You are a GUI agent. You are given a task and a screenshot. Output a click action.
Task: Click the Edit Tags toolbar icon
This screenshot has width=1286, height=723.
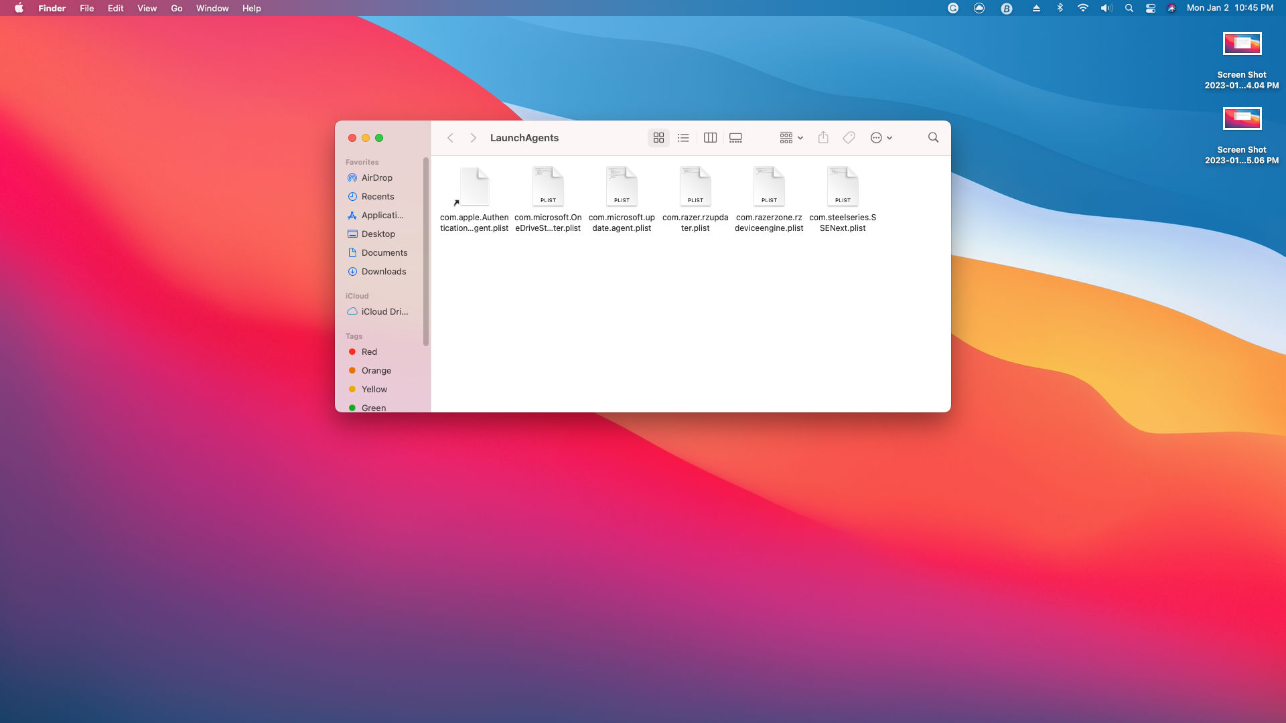(x=849, y=138)
